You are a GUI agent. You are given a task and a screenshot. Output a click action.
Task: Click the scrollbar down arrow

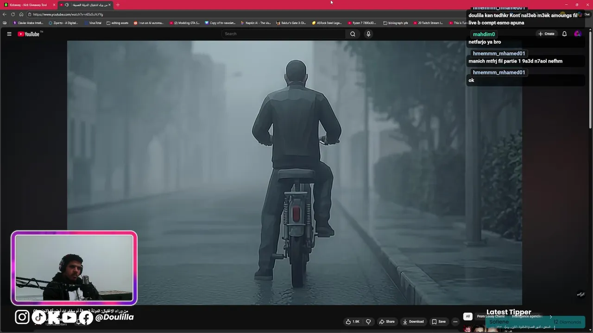590,330
